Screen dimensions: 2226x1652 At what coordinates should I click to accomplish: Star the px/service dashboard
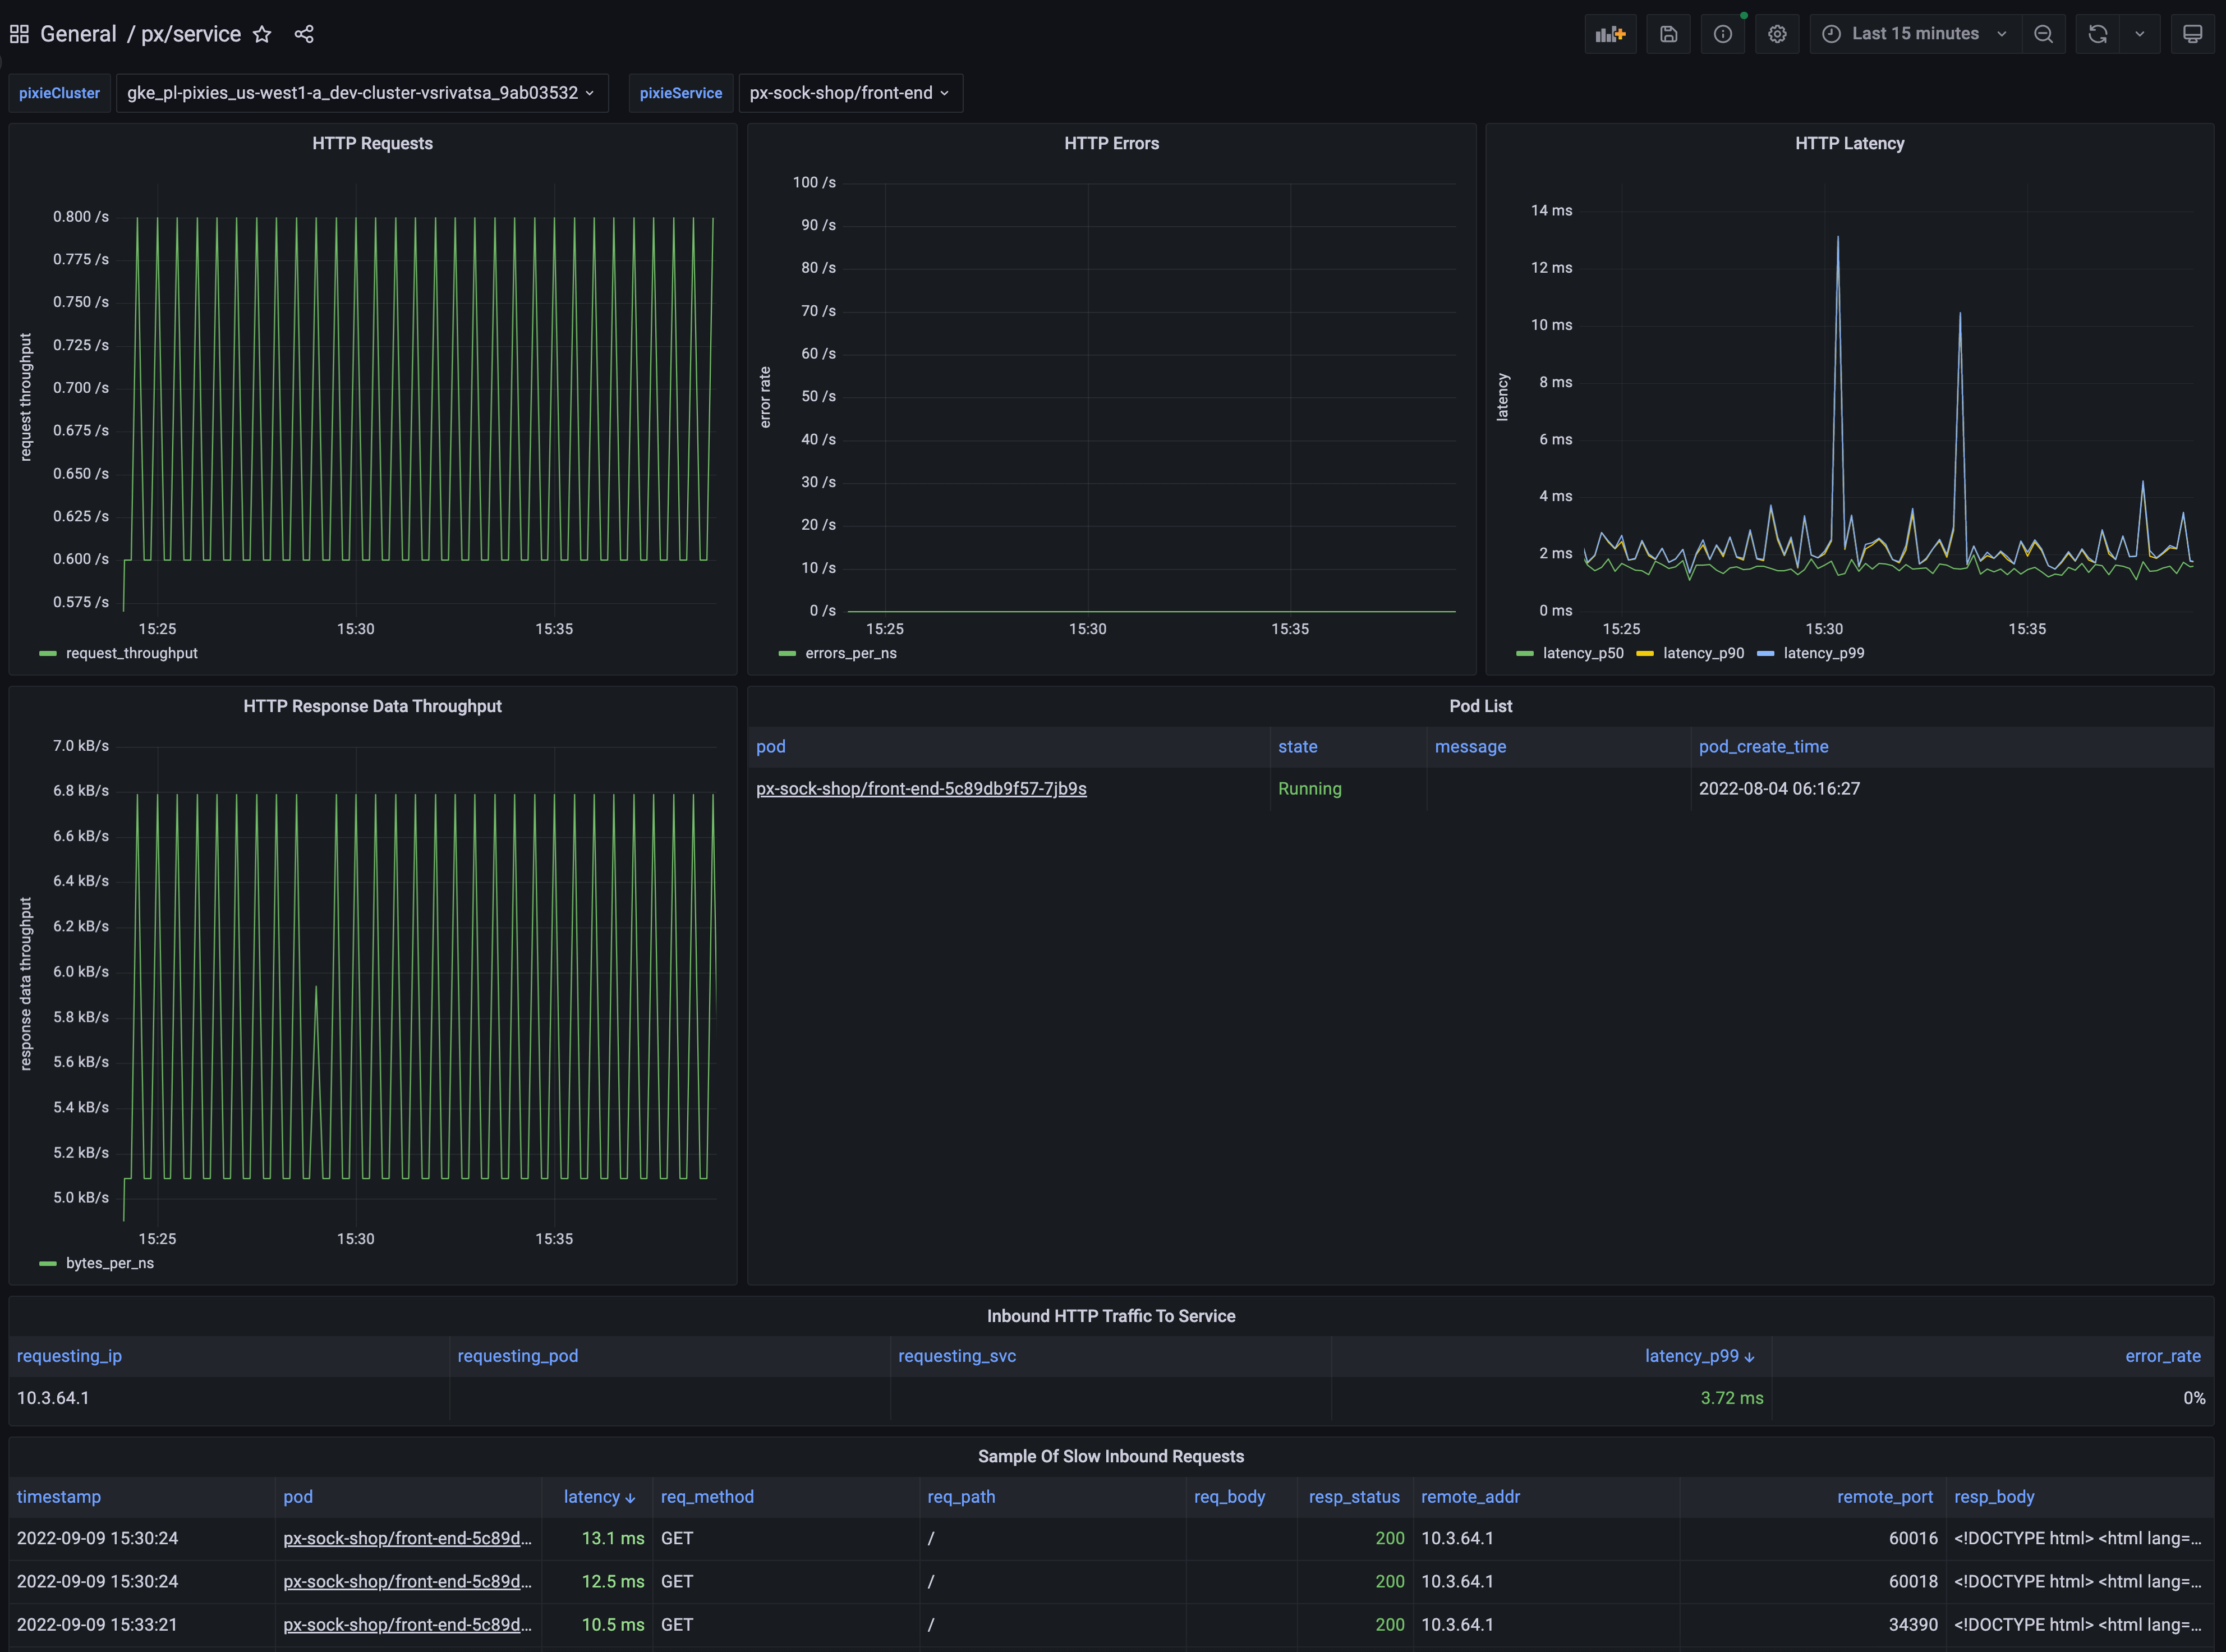tap(262, 34)
